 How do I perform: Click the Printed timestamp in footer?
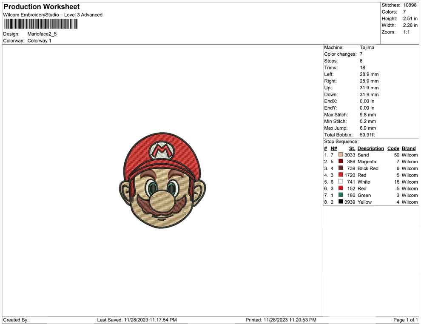[x=281, y=320]
